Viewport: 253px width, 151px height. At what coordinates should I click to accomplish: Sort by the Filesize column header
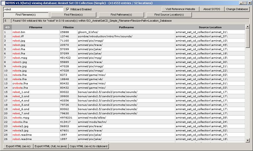[x=68, y=27]
